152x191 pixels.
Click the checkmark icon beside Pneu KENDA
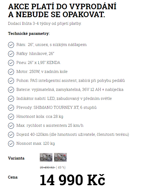11,63
